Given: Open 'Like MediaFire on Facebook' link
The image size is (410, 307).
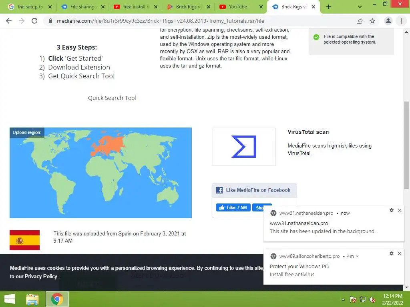Looking at the screenshot, I should pyautogui.click(x=258, y=190).
